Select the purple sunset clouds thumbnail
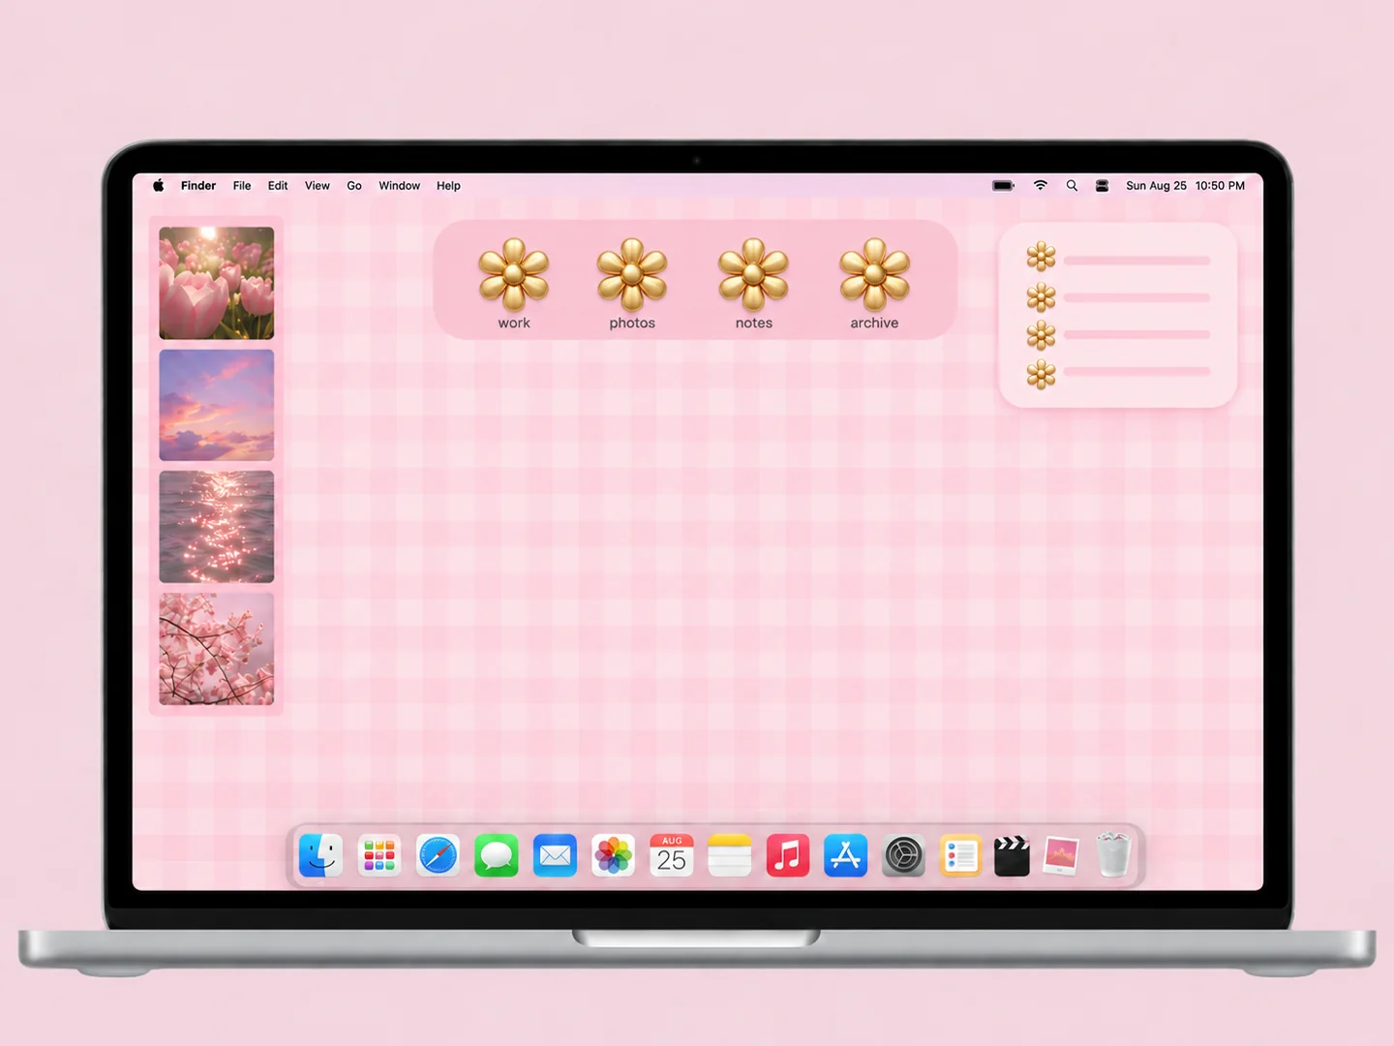The height and width of the screenshot is (1046, 1394). point(217,405)
